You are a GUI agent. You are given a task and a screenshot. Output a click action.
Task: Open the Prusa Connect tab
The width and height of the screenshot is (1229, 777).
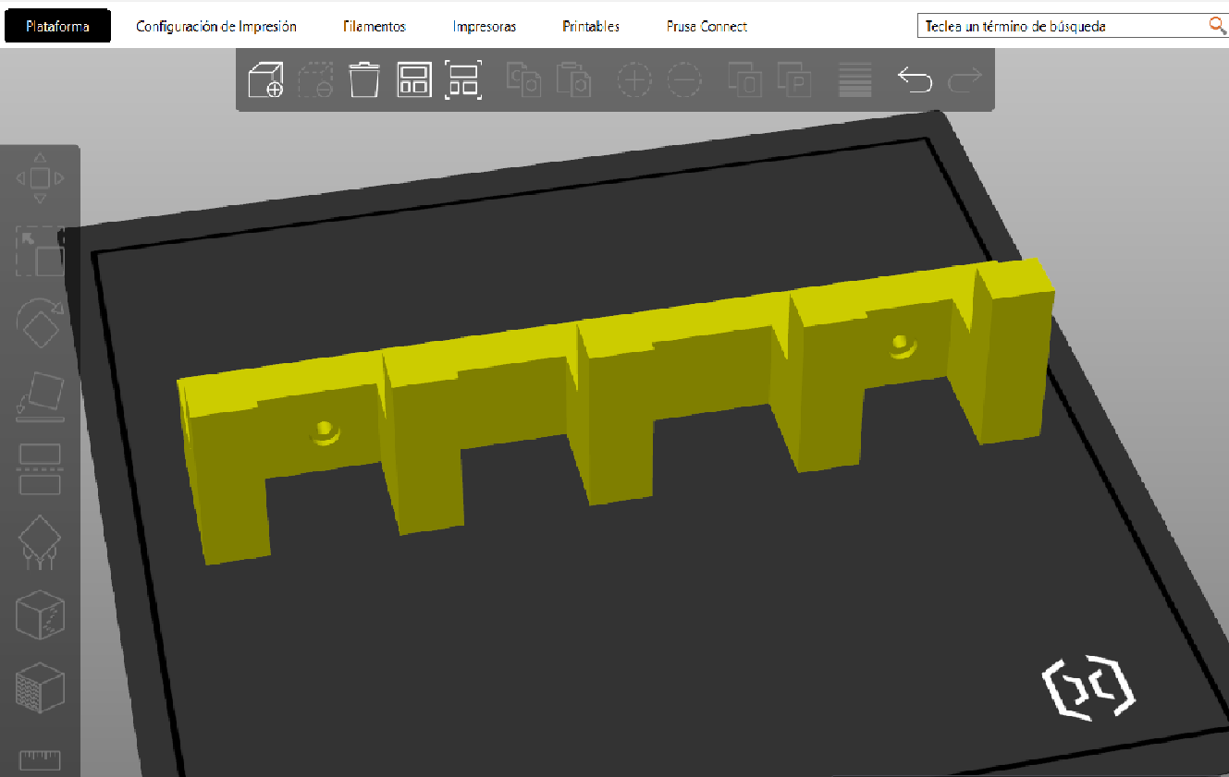point(707,26)
